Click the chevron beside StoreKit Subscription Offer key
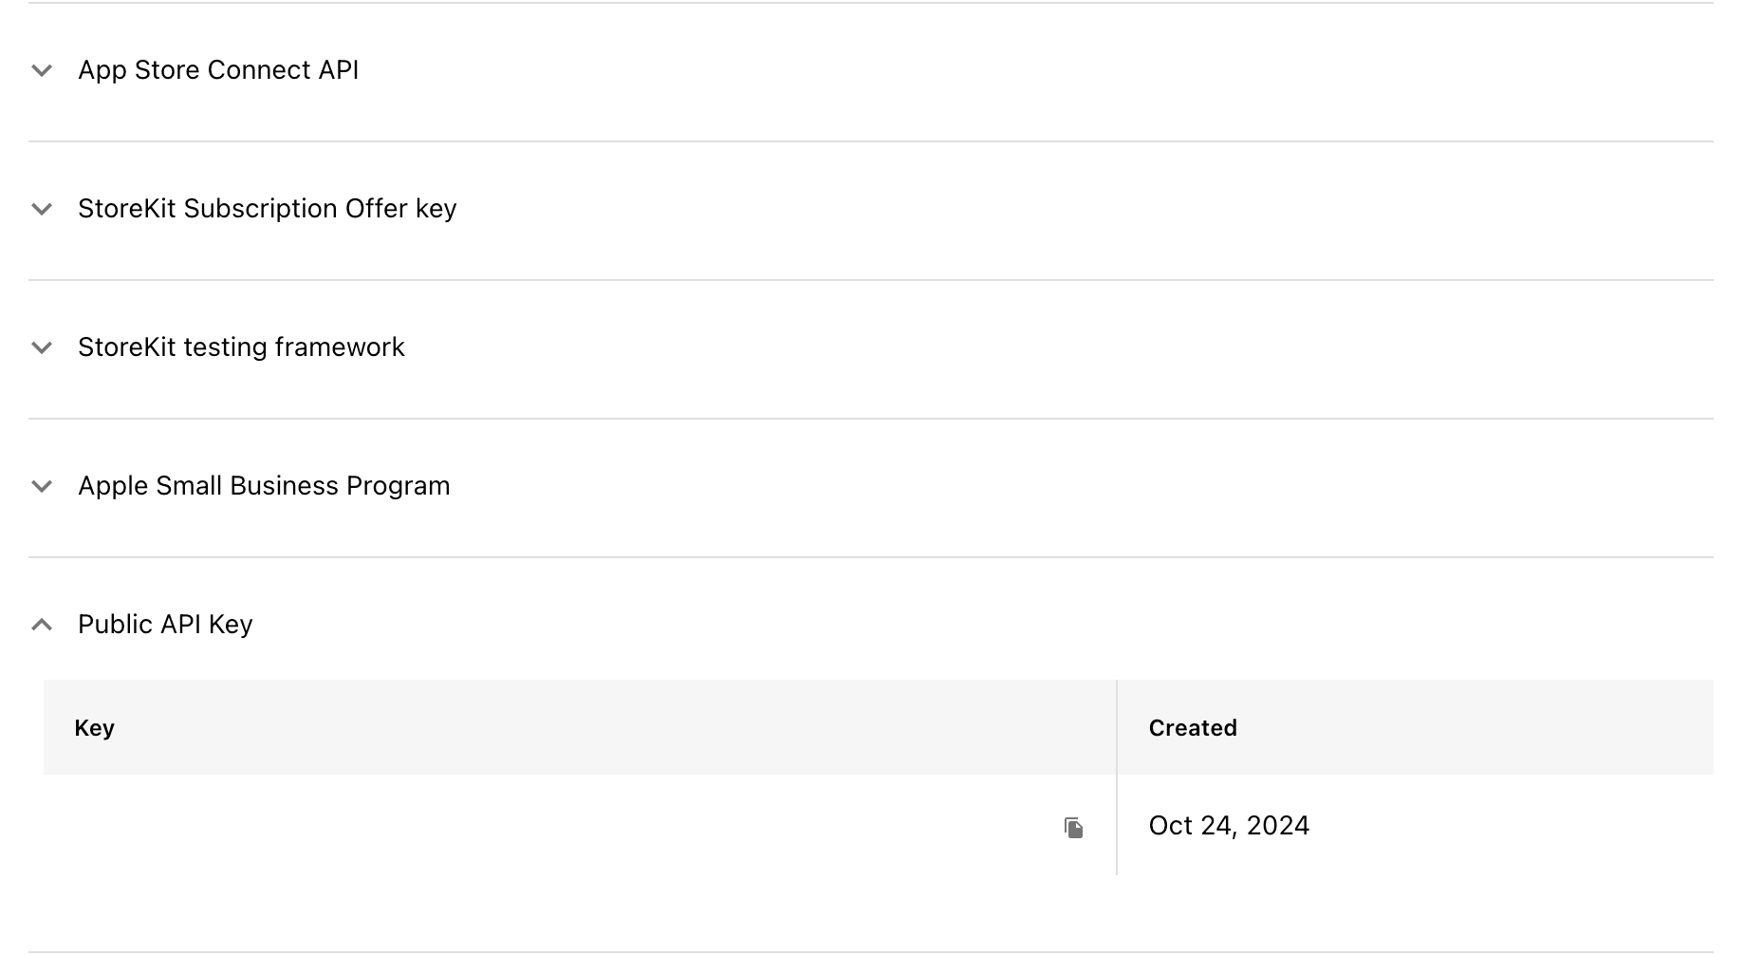Viewport: 1744px width, 955px height. click(x=42, y=209)
